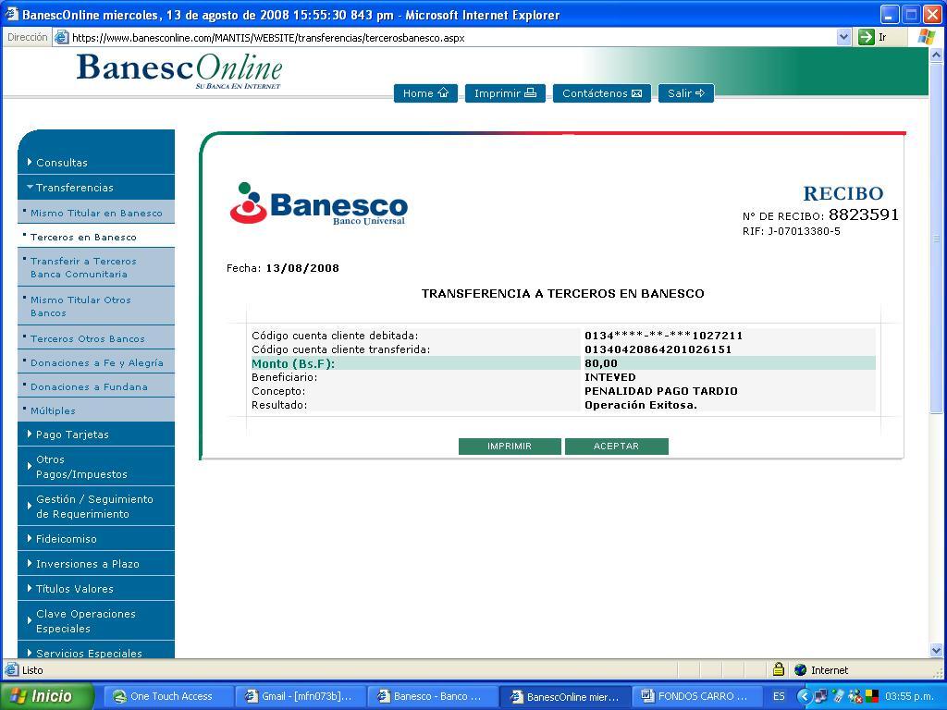
Task: Click the green ACEPTAR button
Action: point(616,447)
